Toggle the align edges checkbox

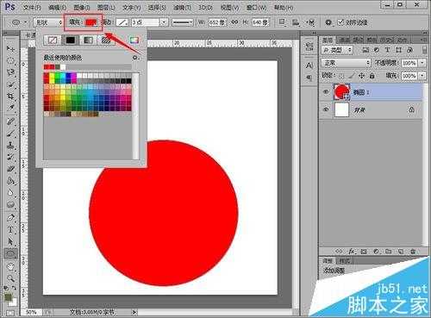coord(340,22)
